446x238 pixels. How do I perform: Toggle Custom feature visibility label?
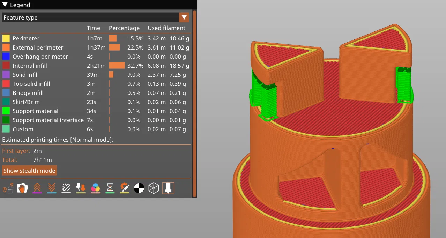[x=23, y=129]
